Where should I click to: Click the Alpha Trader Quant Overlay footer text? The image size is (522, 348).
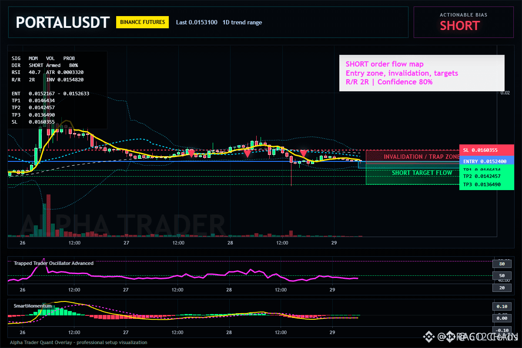[x=78, y=342]
